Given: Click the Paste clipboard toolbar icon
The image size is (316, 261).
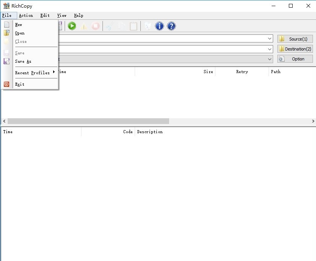Looking at the screenshot, I should (134, 26).
